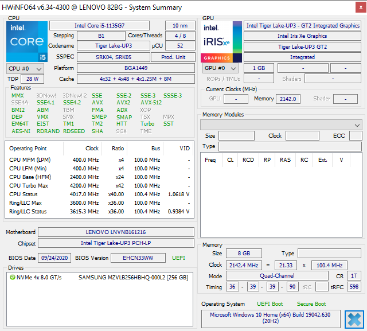
Task: Click the Operating System Windows 10 Home field
Action: pyautogui.click(x=271, y=318)
